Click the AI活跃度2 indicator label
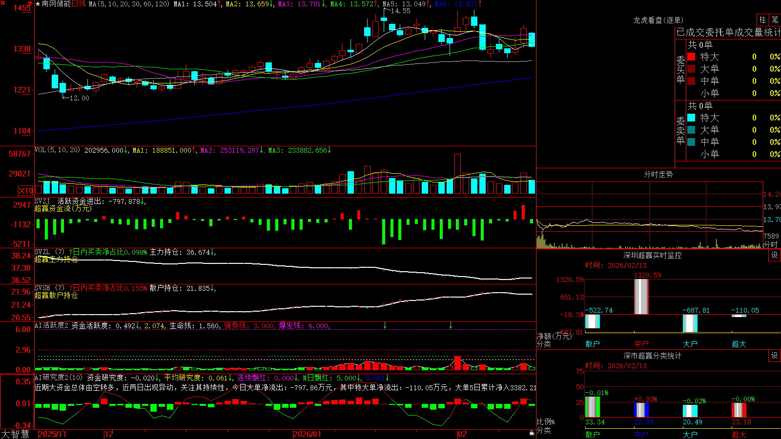The height and width of the screenshot is (439, 781). coord(51,326)
